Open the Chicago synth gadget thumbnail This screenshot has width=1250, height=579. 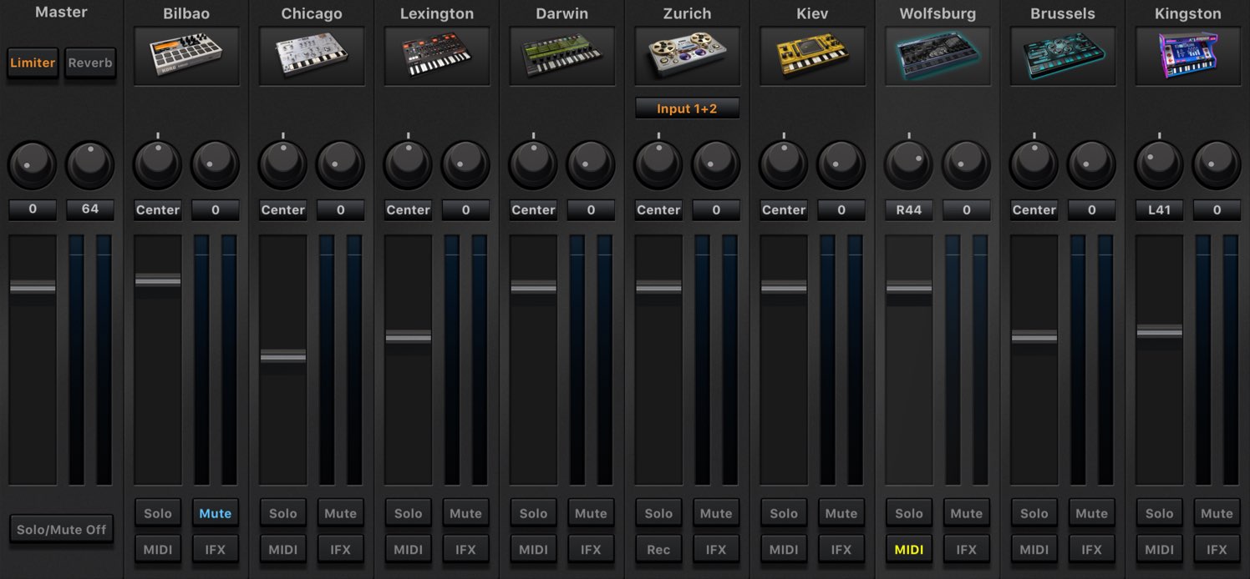[312, 56]
